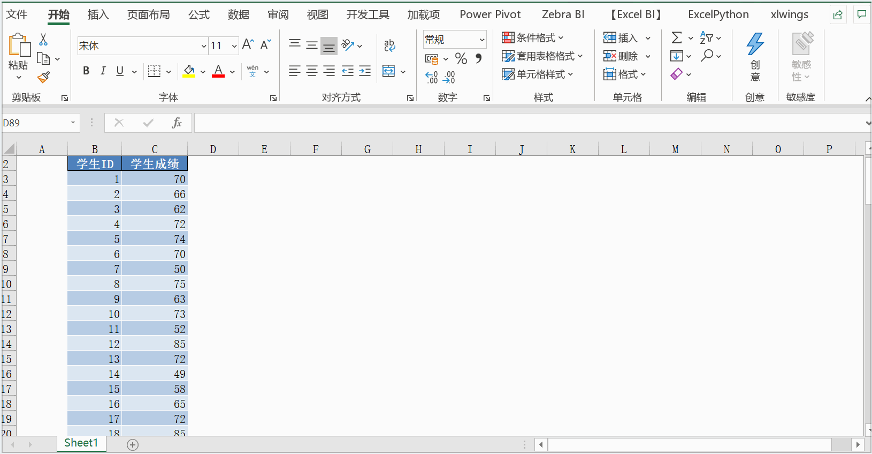
Task: Increase decimal places
Action: (x=432, y=78)
